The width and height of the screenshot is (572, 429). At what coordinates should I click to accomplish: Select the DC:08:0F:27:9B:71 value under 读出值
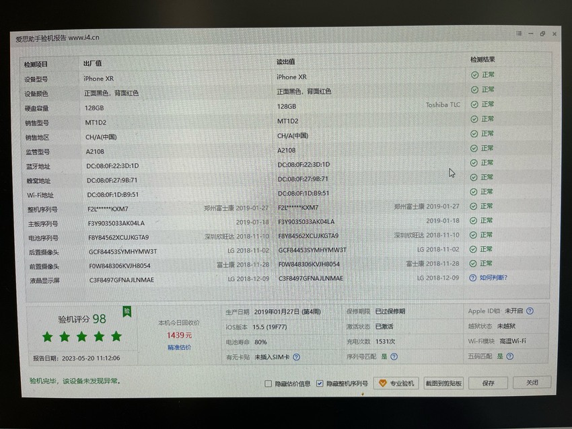pyautogui.click(x=303, y=179)
